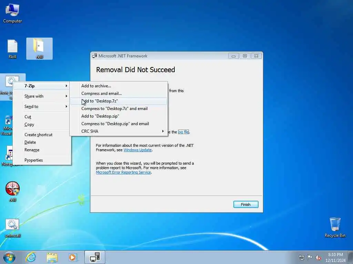Screen dimensions: 353x264
Task: Choose Rename in the context menu
Action: point(42,150)
